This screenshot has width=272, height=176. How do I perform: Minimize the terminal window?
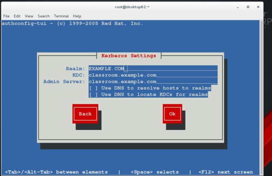tap(238, 7)
